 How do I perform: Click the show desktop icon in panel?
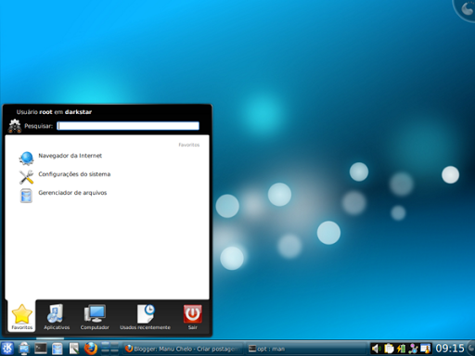coord(24,349)
